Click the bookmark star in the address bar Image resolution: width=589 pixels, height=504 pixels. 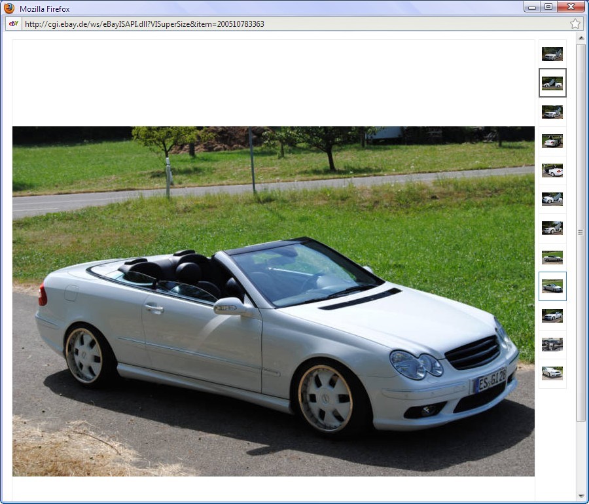pyautogui.click(x=575, y=24)
